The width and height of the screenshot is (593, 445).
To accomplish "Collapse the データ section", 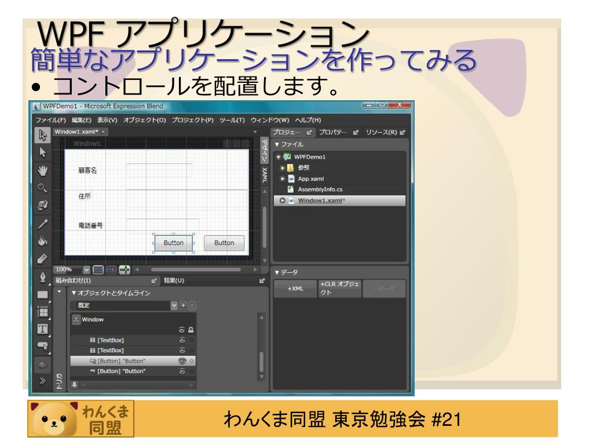I will point(277,272).
